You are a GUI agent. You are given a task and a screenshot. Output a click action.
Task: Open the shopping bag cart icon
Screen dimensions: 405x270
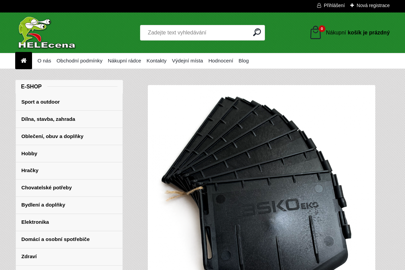[x=316, y=33]
